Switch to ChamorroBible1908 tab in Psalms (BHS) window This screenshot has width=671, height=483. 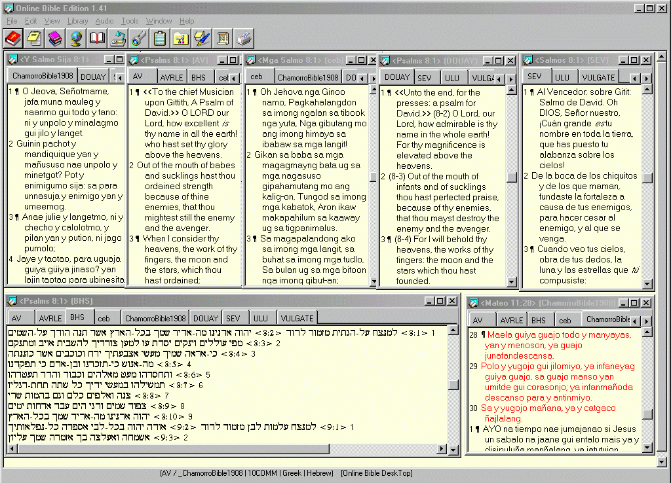pos(155,319)
